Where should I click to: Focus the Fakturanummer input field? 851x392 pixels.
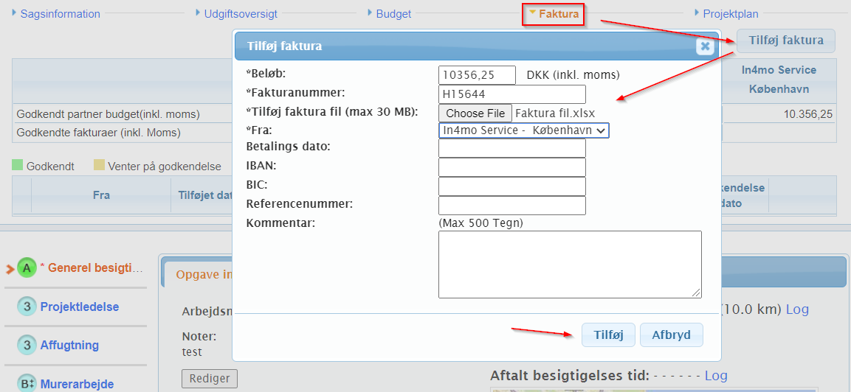(x=511, y=94)
